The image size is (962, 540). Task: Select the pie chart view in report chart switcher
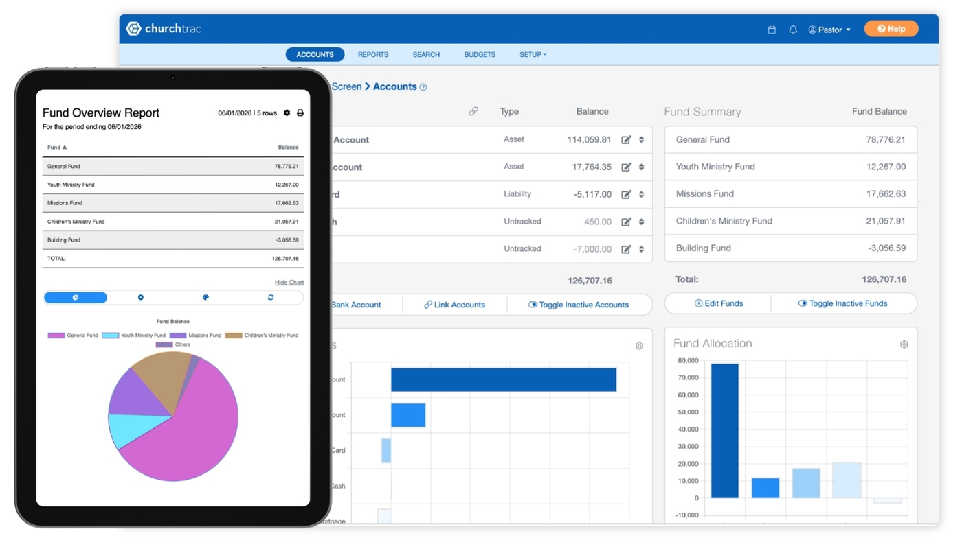[x=75, y=297]
